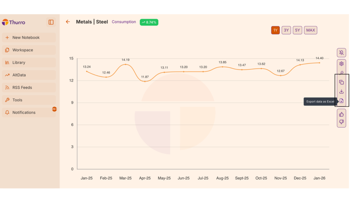
Task: Collapse the sidebar panel
Action: [51, 22]
